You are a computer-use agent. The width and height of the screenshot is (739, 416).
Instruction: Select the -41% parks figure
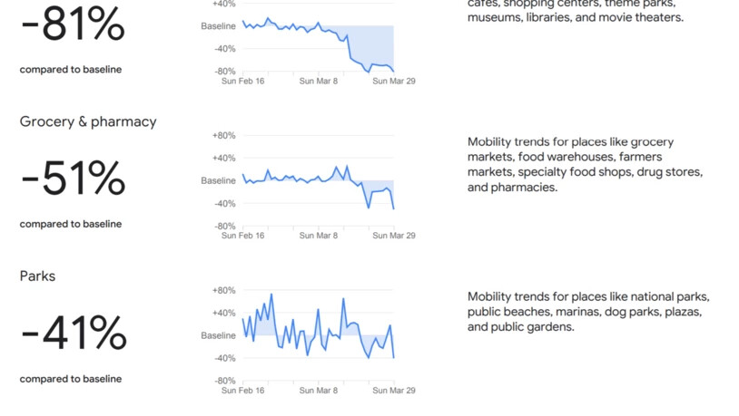[x=74, y=334]
